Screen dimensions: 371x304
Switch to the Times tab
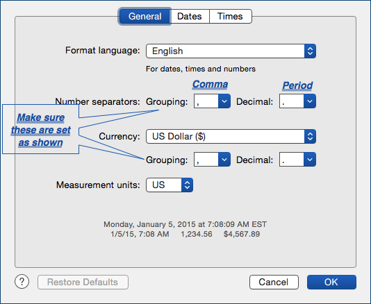230,17
